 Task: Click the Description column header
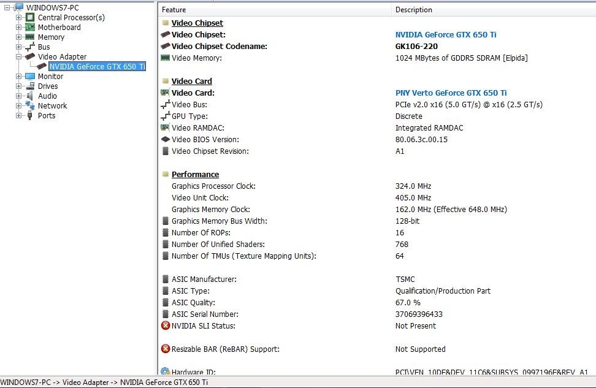tap(413, 10)
